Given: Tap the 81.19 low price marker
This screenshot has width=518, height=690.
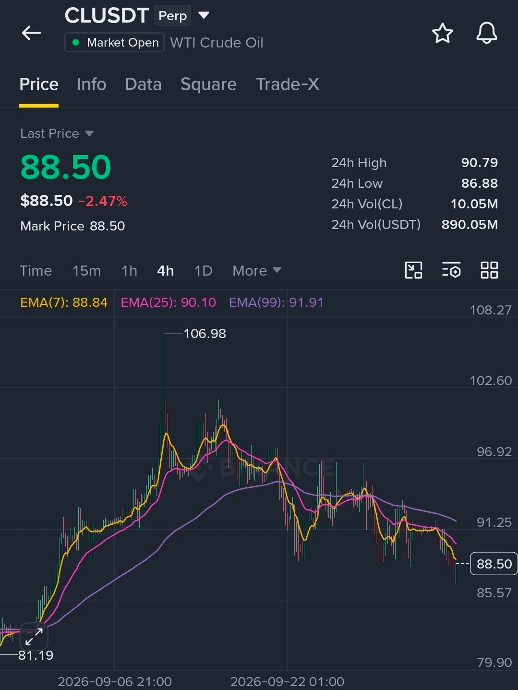Looking at the screenshot, I should pos(36,655).
